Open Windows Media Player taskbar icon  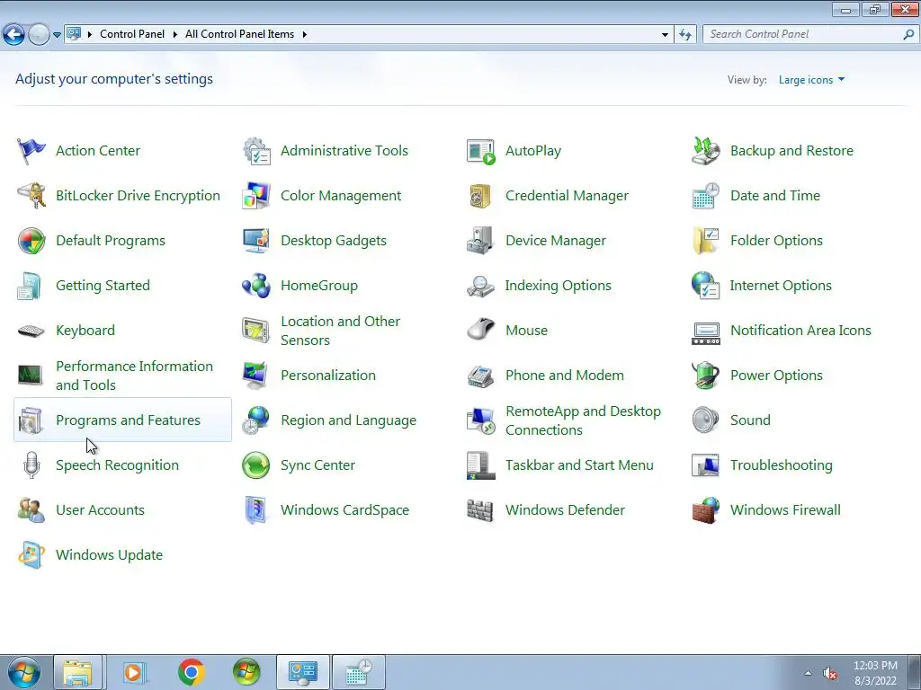tap(134, 672)
